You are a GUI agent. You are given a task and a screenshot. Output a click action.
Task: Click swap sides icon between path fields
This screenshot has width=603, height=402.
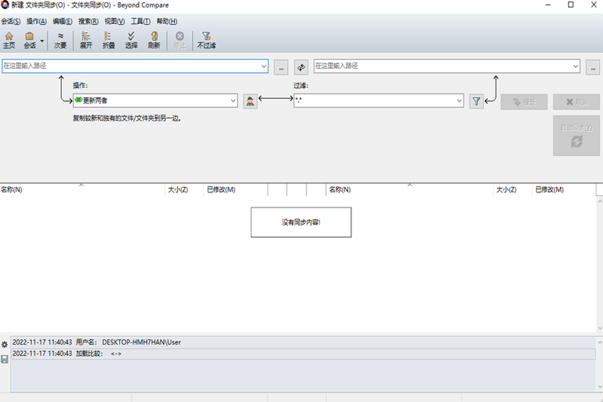tap(301, 67)
